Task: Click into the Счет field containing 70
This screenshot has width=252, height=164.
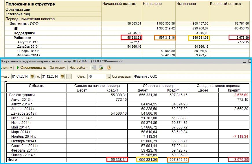Action: tap(97, 77)
